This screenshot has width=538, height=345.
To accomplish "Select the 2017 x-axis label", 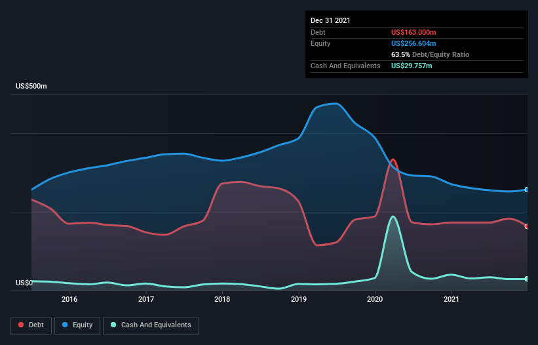I will pyautogui.click(x=146, y=299).
